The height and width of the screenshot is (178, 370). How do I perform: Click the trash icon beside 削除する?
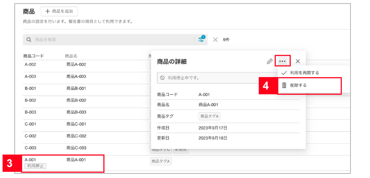(x=284, y=85)
